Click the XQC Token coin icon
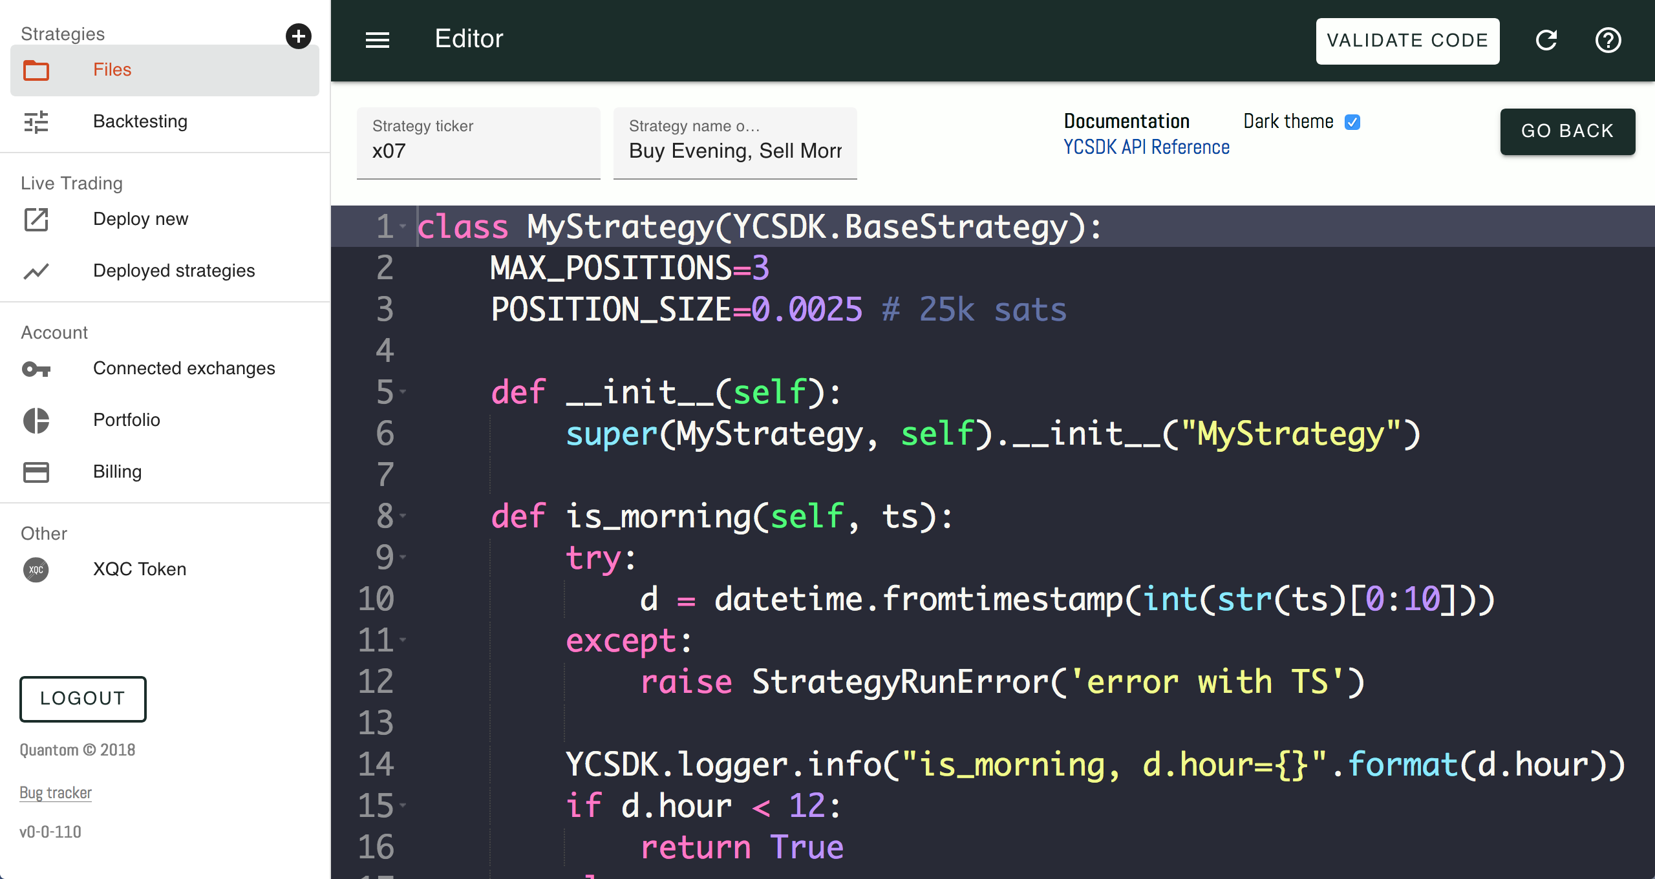The width and height of the screenshot is (1655, 879). click(36, 569)
